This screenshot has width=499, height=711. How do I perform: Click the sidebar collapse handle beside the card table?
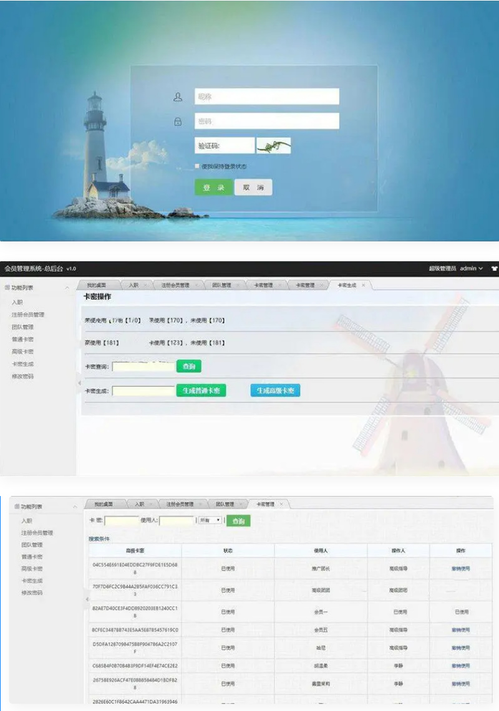tap(86, 599)
